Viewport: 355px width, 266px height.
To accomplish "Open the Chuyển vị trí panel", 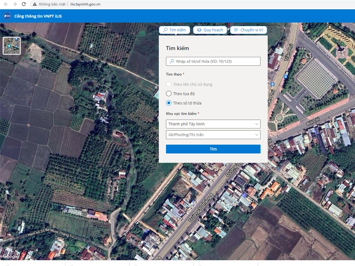I will 248,30.
